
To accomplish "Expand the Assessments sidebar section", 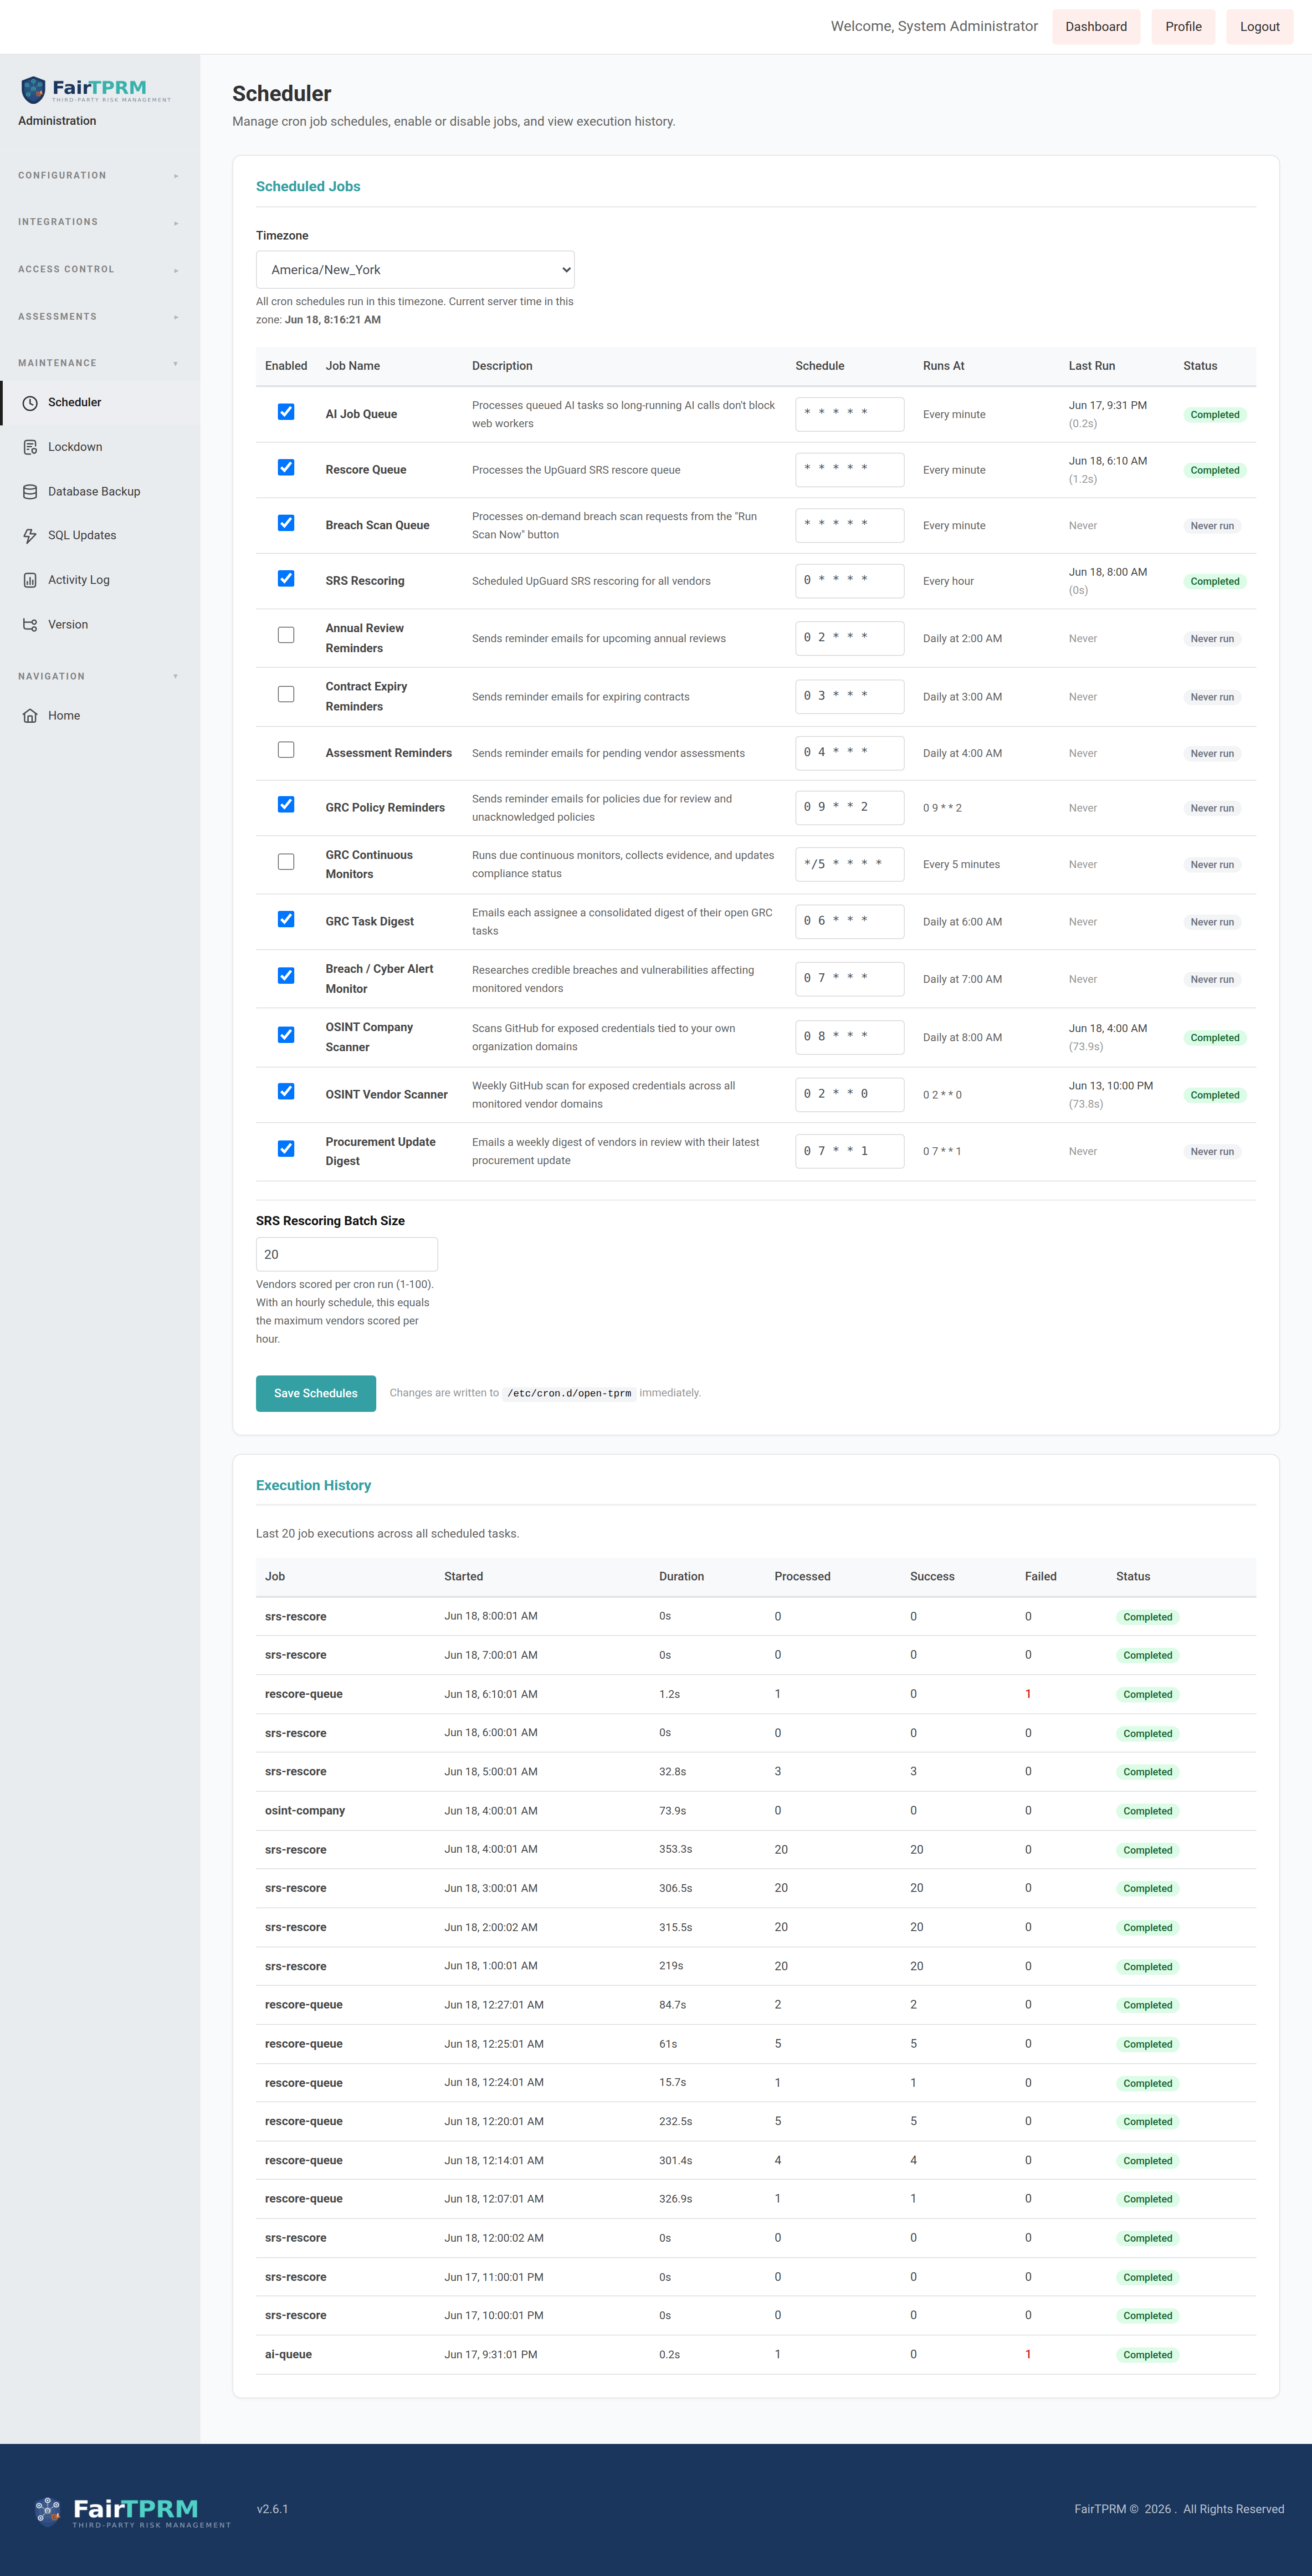I will tap(99, 317).
